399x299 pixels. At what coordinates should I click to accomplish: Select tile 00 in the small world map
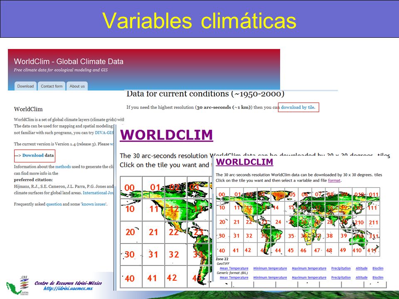point(222,194)
